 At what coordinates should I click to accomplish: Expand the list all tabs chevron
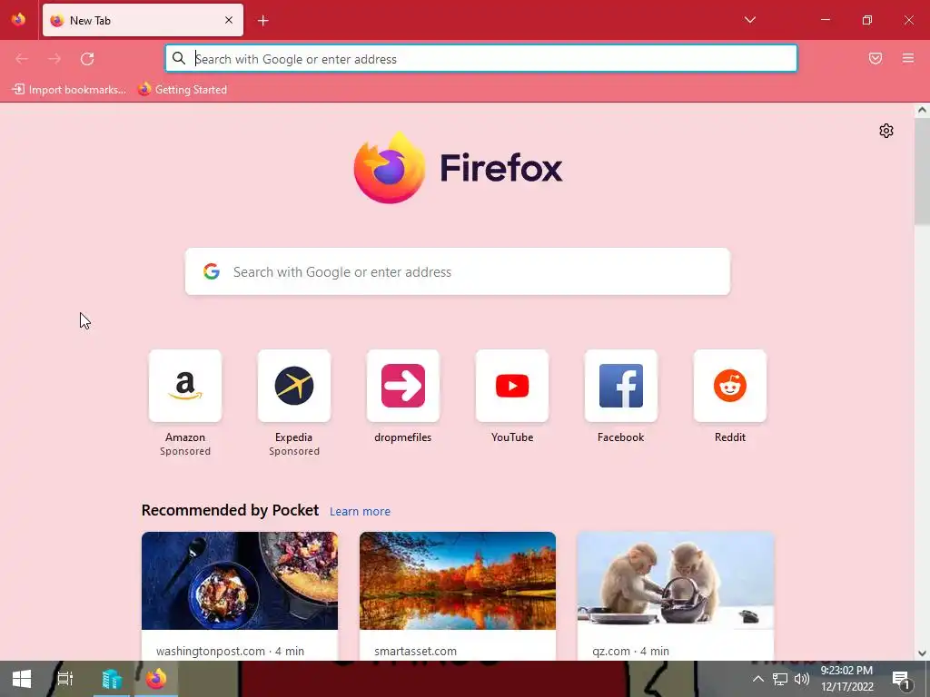point(749,20)
